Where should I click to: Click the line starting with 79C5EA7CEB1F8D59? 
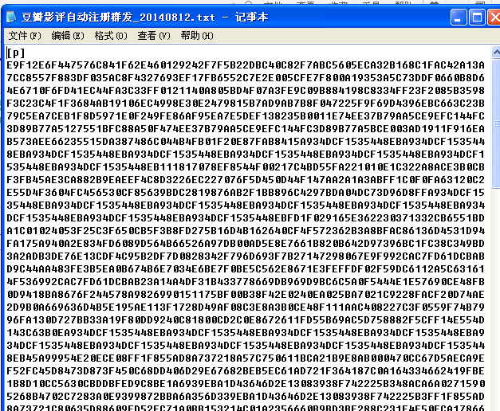[x=246, y=116]
